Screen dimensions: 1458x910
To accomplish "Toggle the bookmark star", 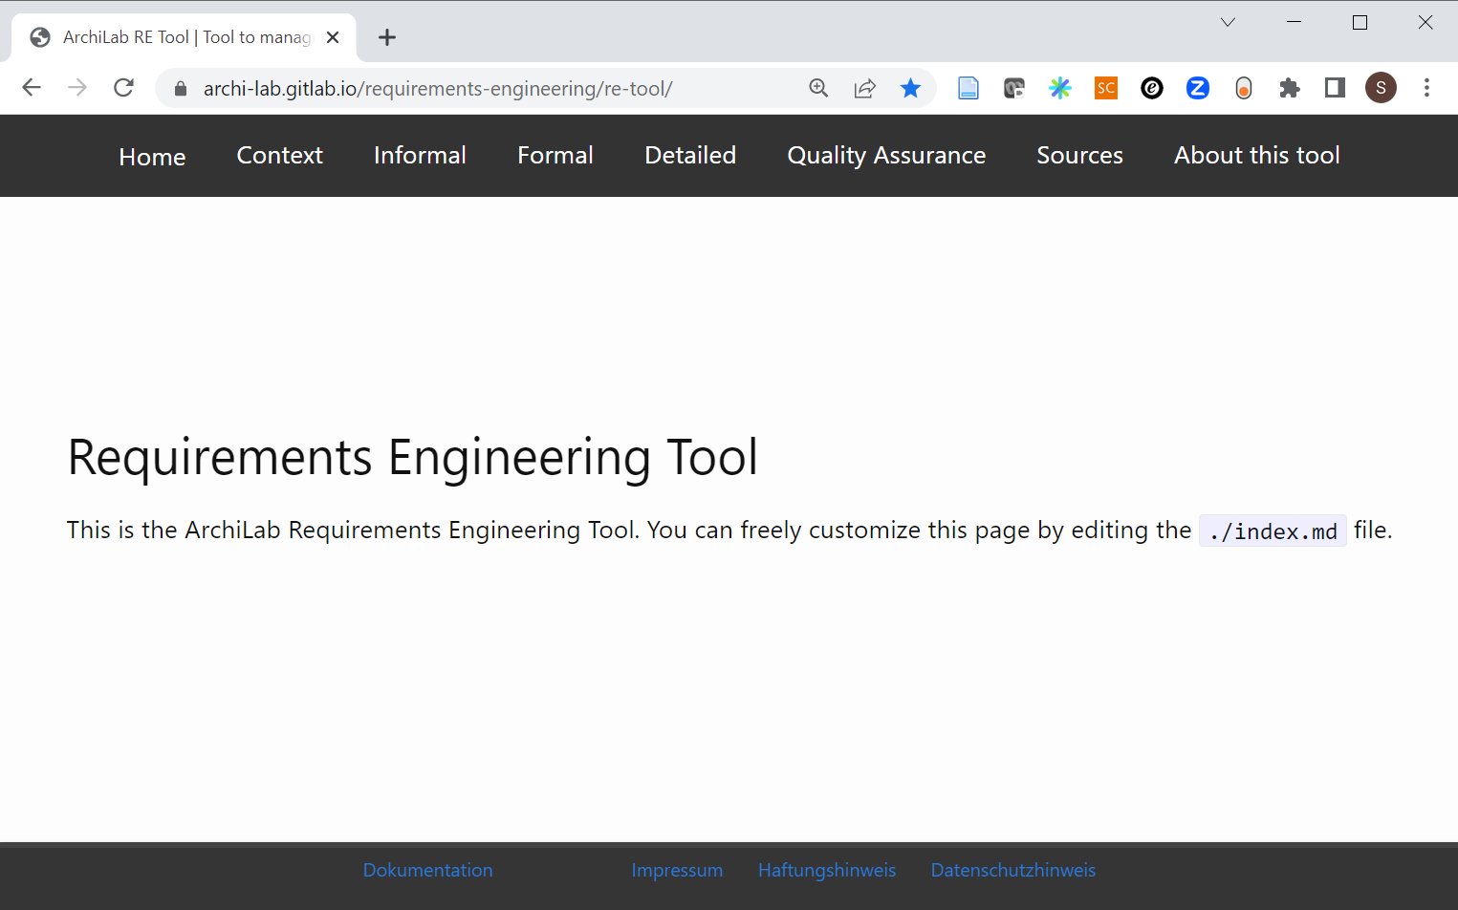I will click(910, 88).
